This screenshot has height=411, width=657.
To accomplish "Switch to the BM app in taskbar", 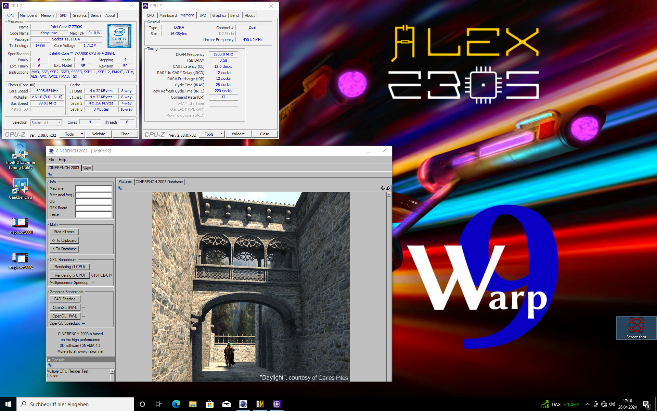I will coord(260,404).
